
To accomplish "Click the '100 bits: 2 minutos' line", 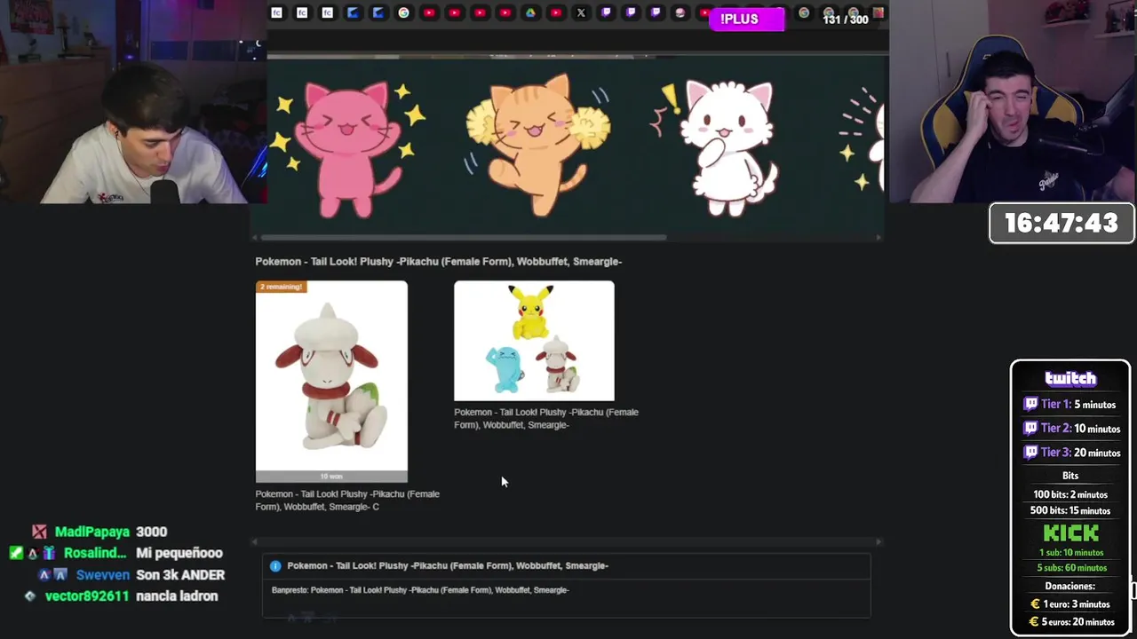I will tap(1070, 494).
